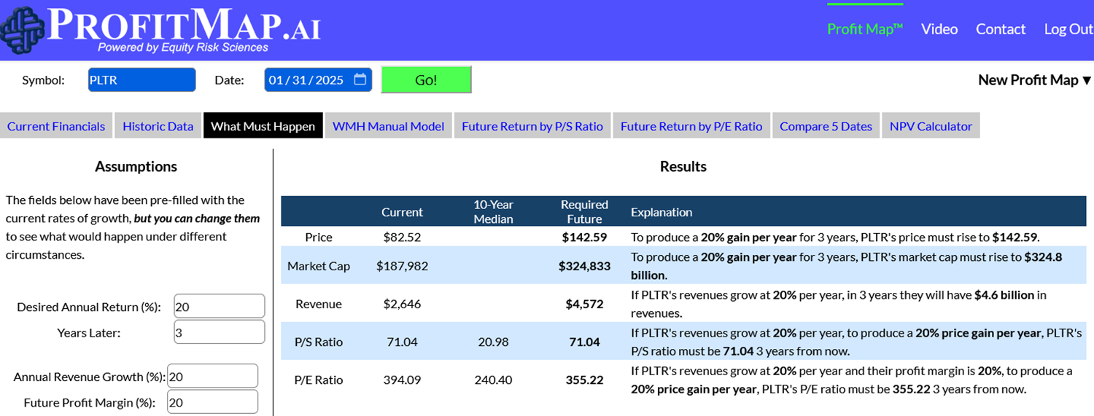Switch to the NPV Calculator tab

click(931, 126)
